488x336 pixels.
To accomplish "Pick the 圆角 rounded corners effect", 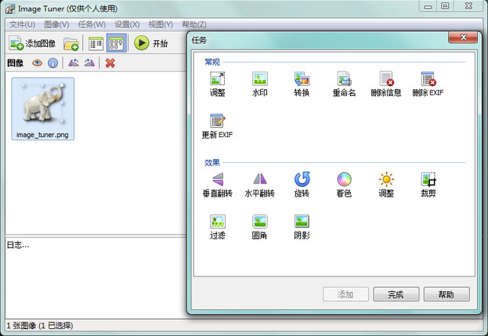I will (259, 227).
